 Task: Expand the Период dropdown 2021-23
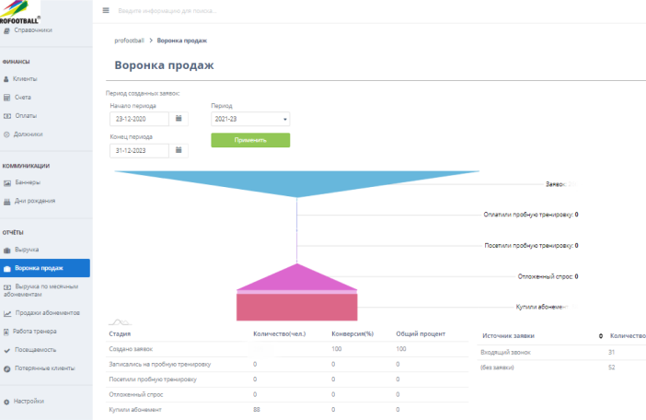click(250, 119)
